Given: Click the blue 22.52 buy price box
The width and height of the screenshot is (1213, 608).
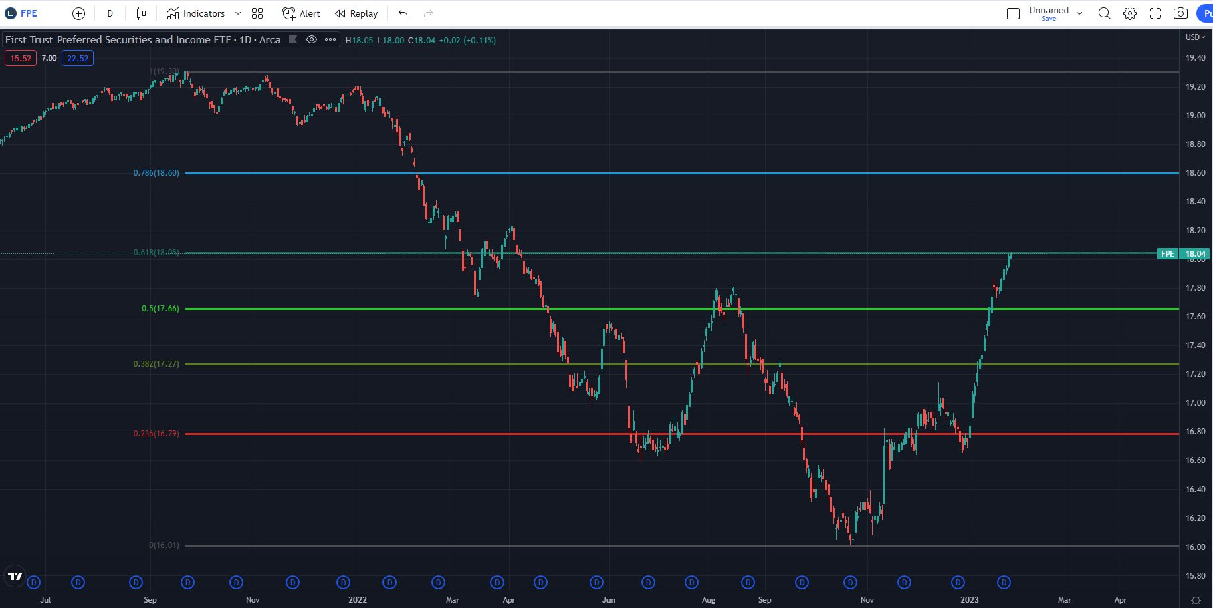Looking at the screenshot, I should [x=78, y=58].
